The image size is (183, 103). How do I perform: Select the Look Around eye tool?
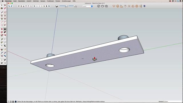pyautogui.click(x=2, y=63)
